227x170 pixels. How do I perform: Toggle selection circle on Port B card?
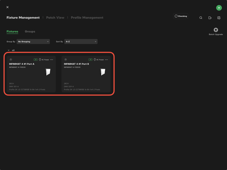(66, 60)
